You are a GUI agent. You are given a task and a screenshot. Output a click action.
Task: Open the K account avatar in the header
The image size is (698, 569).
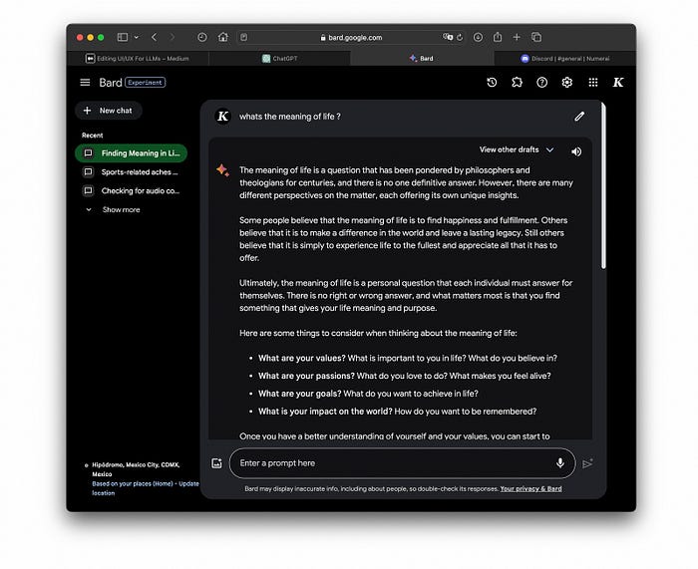[x=618, y=83]
